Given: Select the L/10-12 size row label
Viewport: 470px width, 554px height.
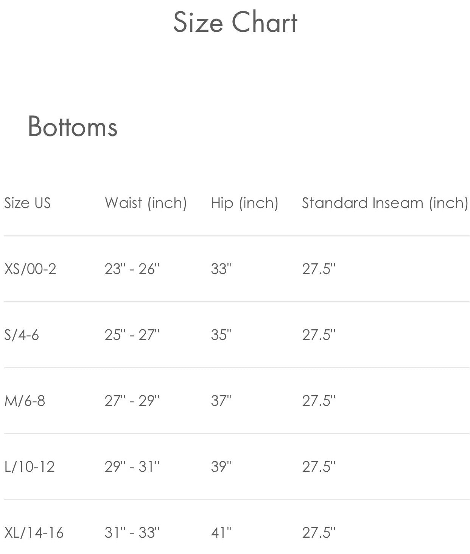Looking at the screenshot, I should click(x=30, y=466).
